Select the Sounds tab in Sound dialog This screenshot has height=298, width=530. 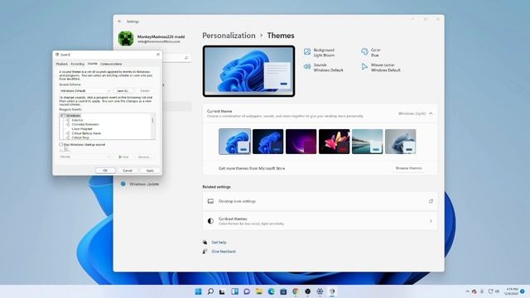point(92,64)
